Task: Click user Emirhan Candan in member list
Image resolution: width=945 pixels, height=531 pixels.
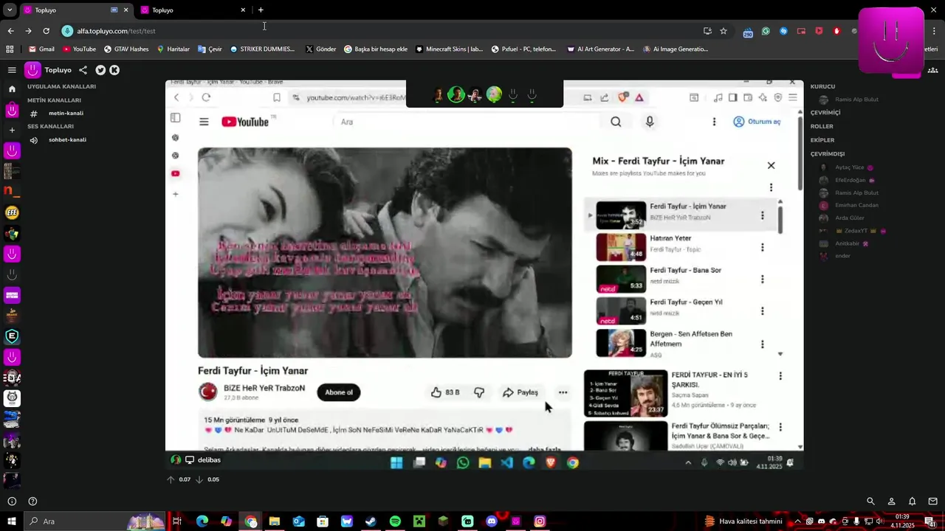Action: pyautogui.click(x=856, y=205)
